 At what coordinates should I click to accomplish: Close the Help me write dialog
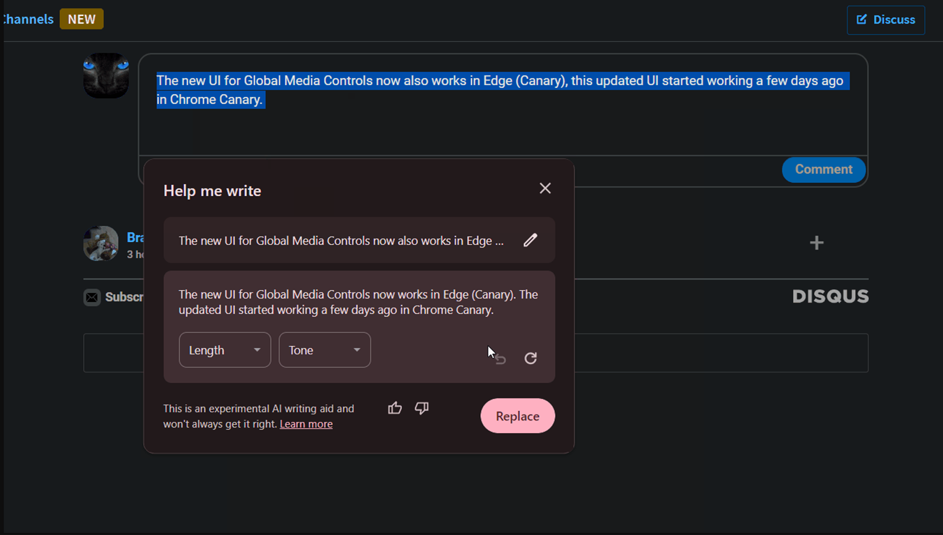point(545,188)
